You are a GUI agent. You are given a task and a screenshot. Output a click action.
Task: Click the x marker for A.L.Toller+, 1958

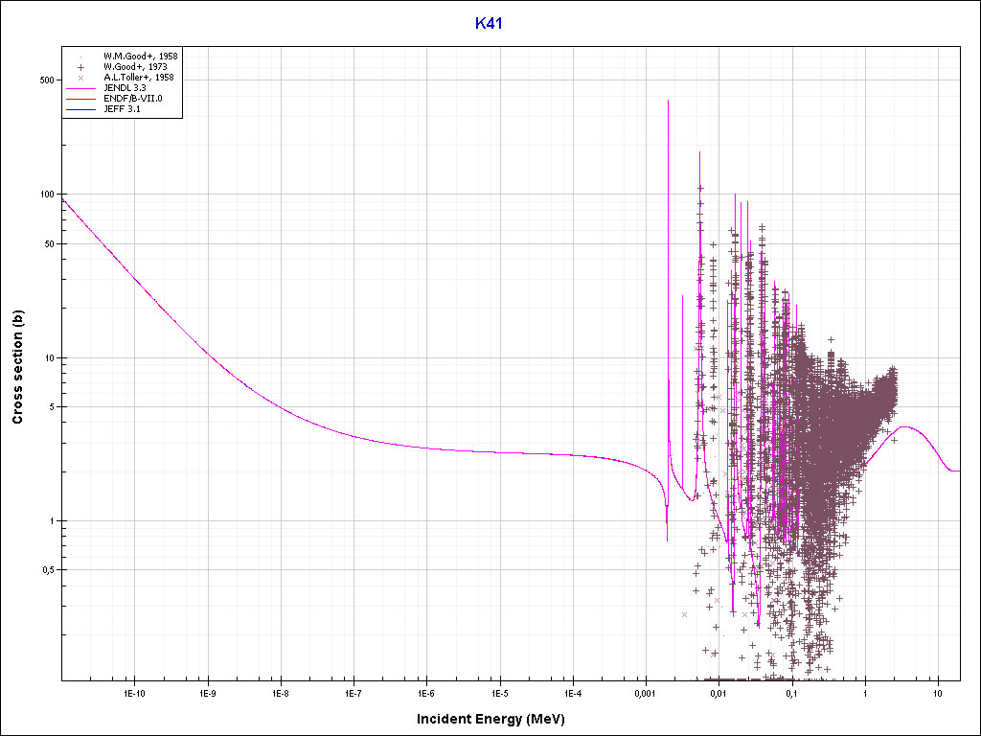pos(81,78)
